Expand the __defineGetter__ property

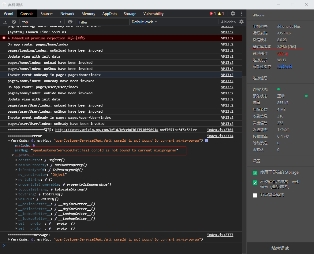click(x=17, y=204)
